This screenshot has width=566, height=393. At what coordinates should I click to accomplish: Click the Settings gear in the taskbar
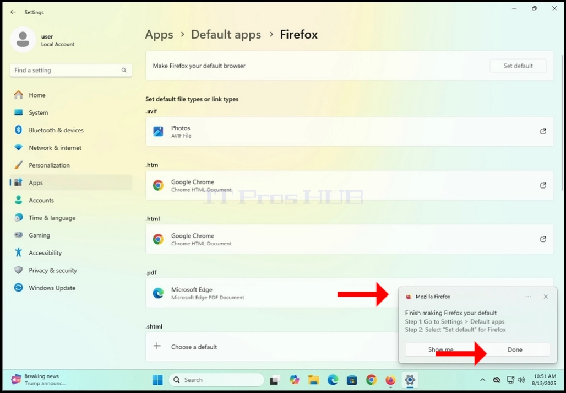tap(410, 380)
